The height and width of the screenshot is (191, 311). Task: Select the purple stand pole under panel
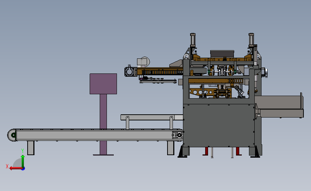click(103, 124)
